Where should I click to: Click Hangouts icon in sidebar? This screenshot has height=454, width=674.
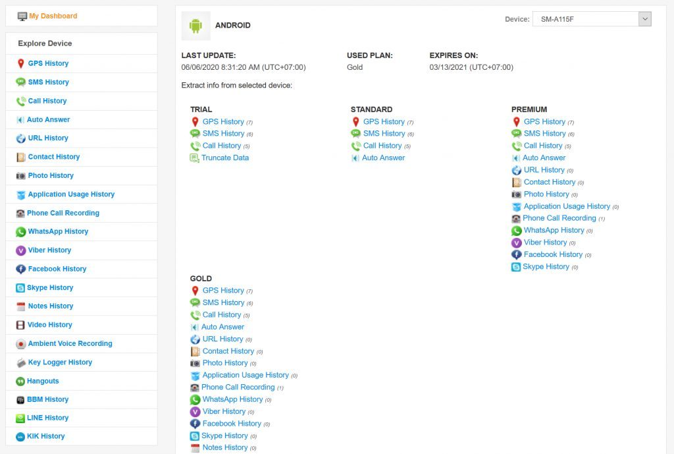(x=20, y=382)
